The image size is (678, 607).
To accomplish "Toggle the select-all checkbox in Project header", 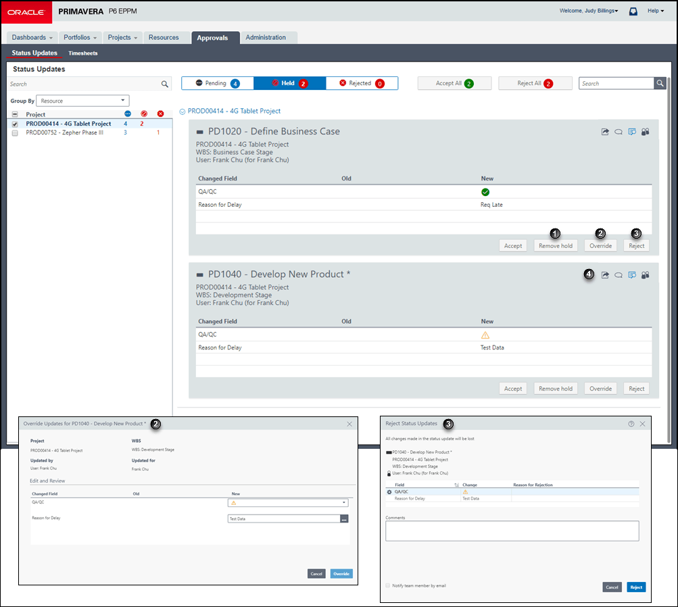I will (x=15, y=114).
